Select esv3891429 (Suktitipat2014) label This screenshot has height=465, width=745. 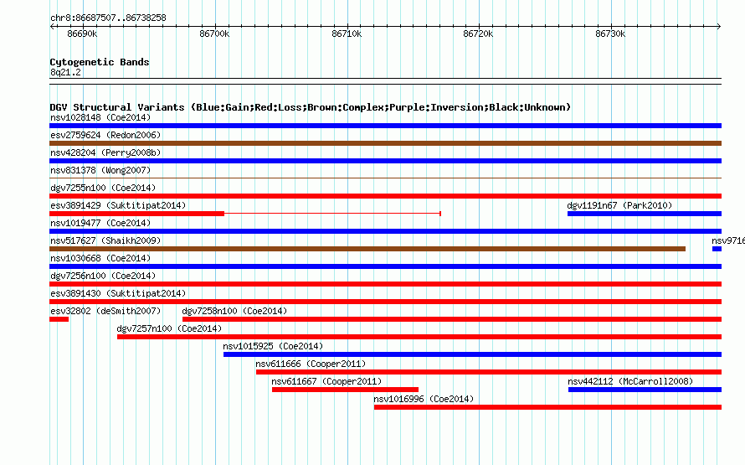(118, 205)
